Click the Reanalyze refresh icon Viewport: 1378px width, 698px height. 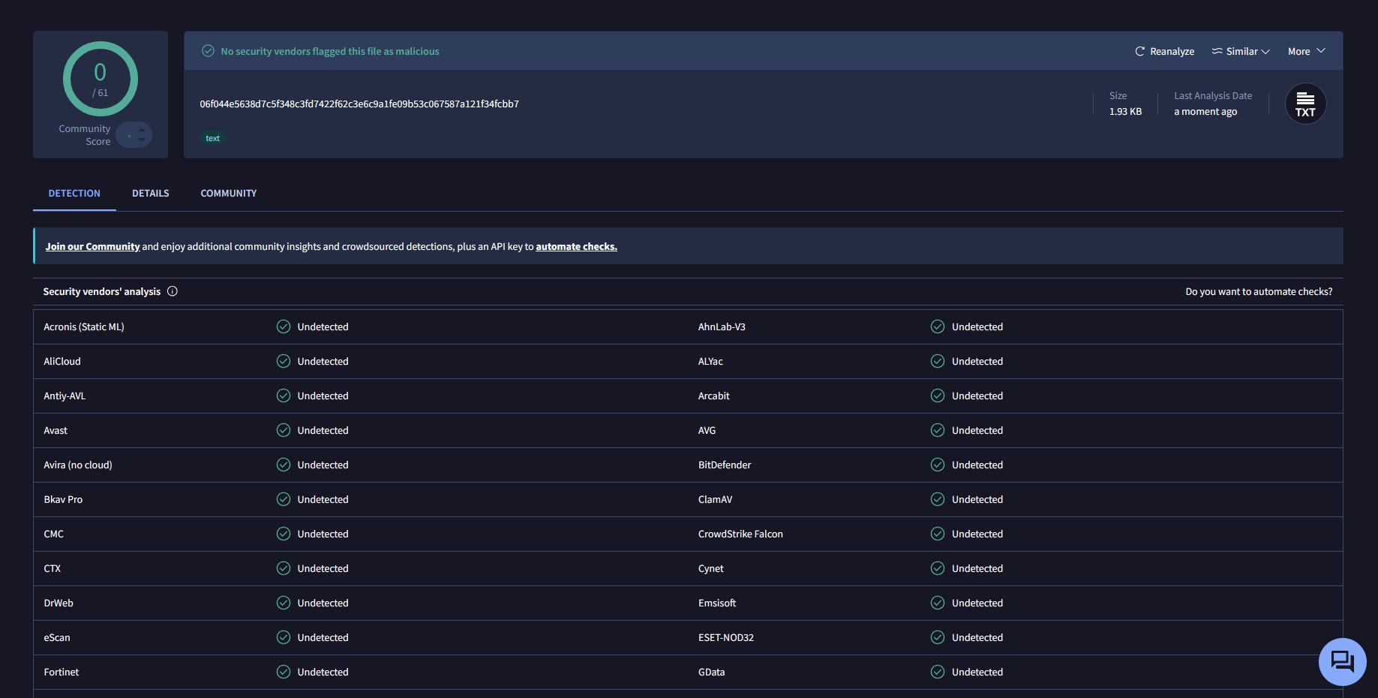click(1139, 51)
